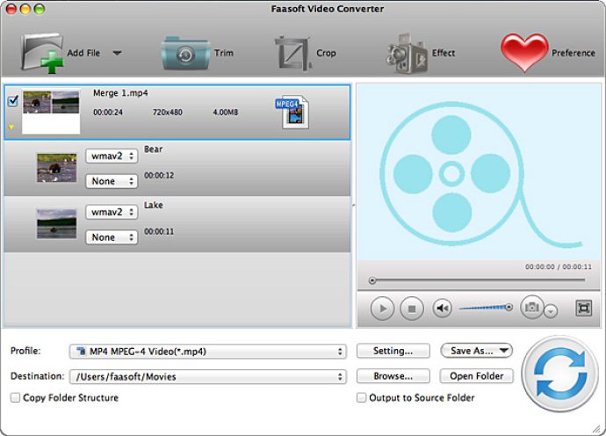
Task: Open the Trim tool icon
Action: click(185, 53)
